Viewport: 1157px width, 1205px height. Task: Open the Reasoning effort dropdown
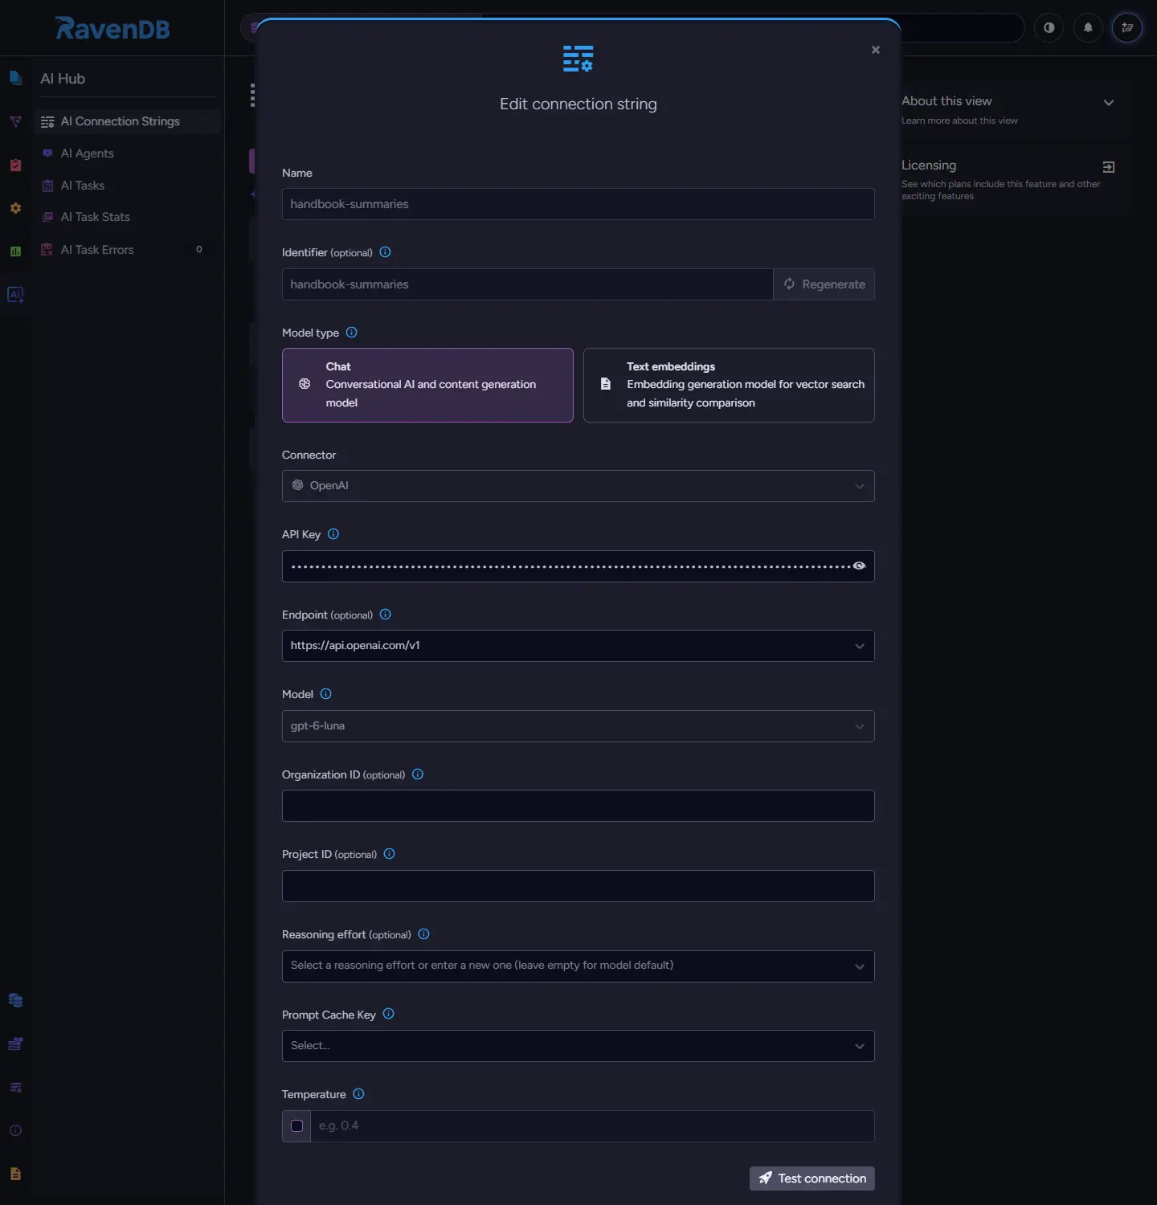pos(578,966)
